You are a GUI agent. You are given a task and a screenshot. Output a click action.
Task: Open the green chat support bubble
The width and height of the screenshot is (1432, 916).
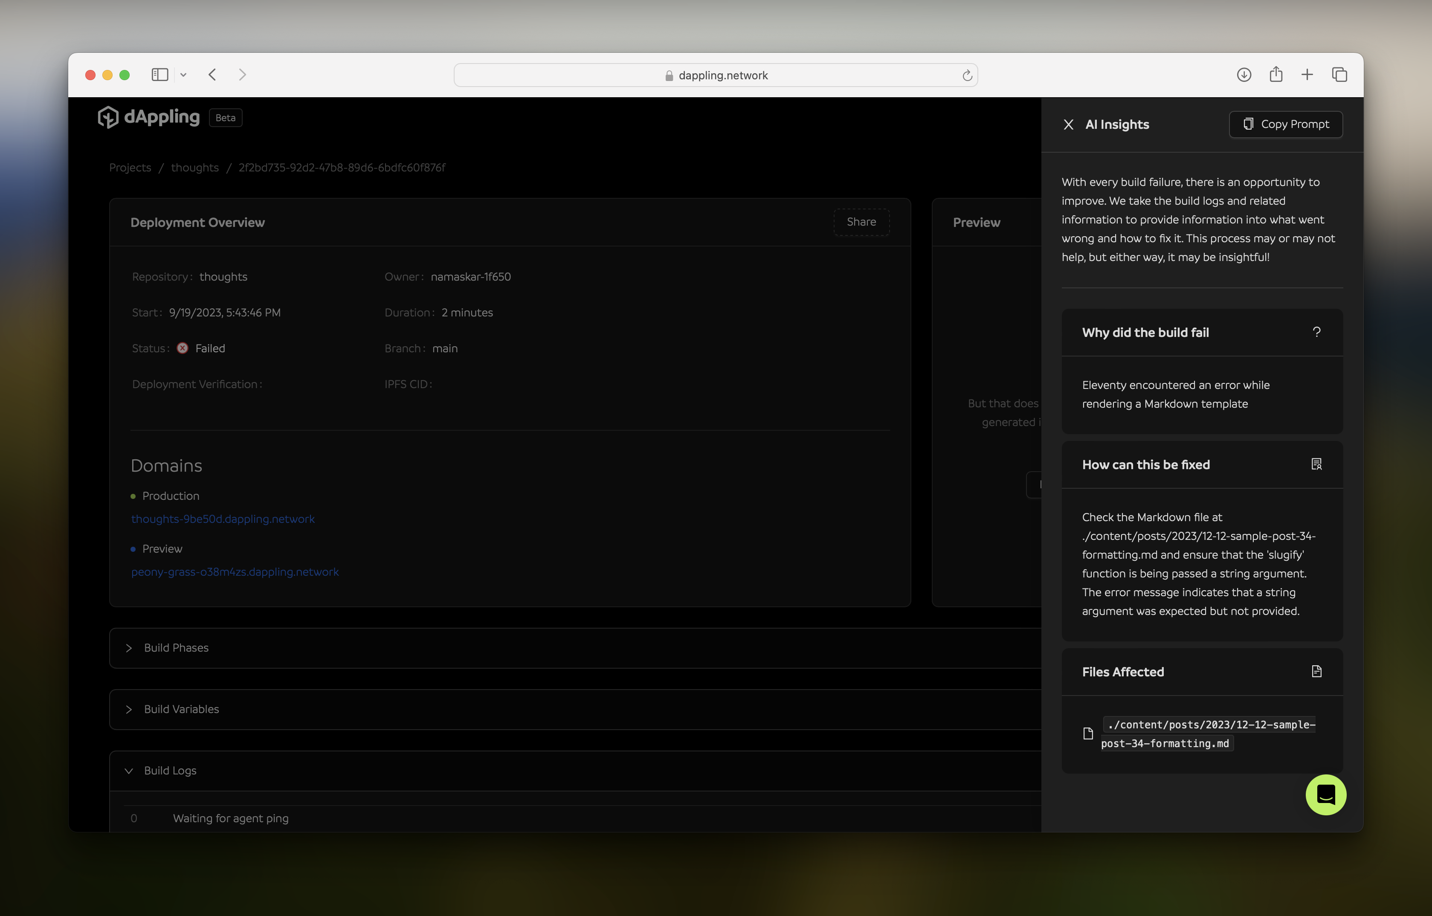coord(1325,794)
